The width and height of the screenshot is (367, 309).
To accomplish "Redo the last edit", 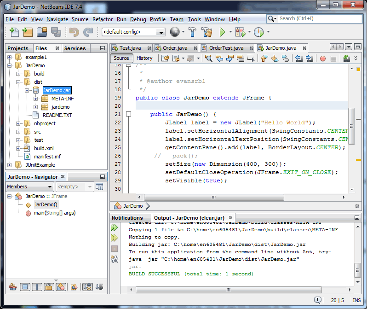I will [x=88, y=32].
